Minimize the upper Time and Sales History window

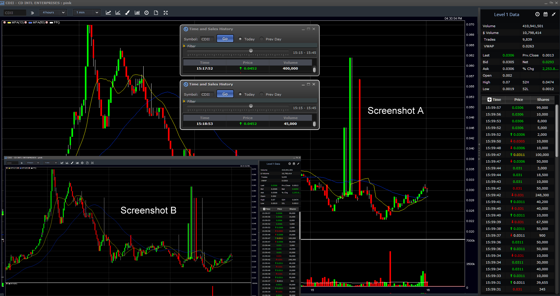coord(303,29)
